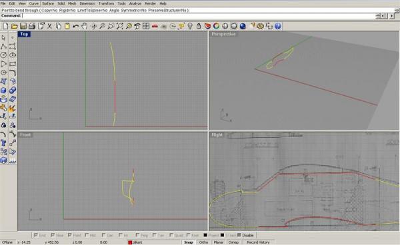The width and height of the screenshot is (400, 245).
Task: Click the Open file folder icon
Action: pyautogui.click(x=14, y=26)
